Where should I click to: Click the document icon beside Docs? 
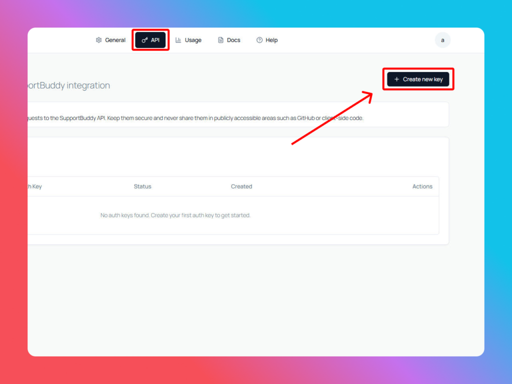[x=220, y=40]
